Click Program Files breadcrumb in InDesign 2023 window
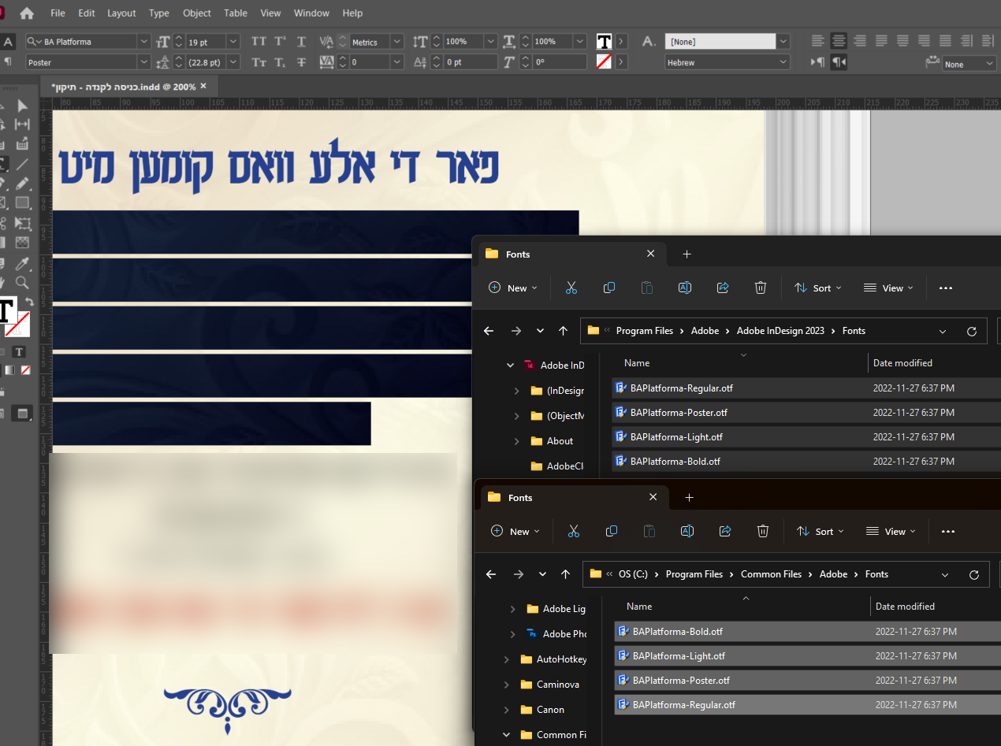Image resolution: width=1001 pixels, height=746 pixels. click(645, 331)
